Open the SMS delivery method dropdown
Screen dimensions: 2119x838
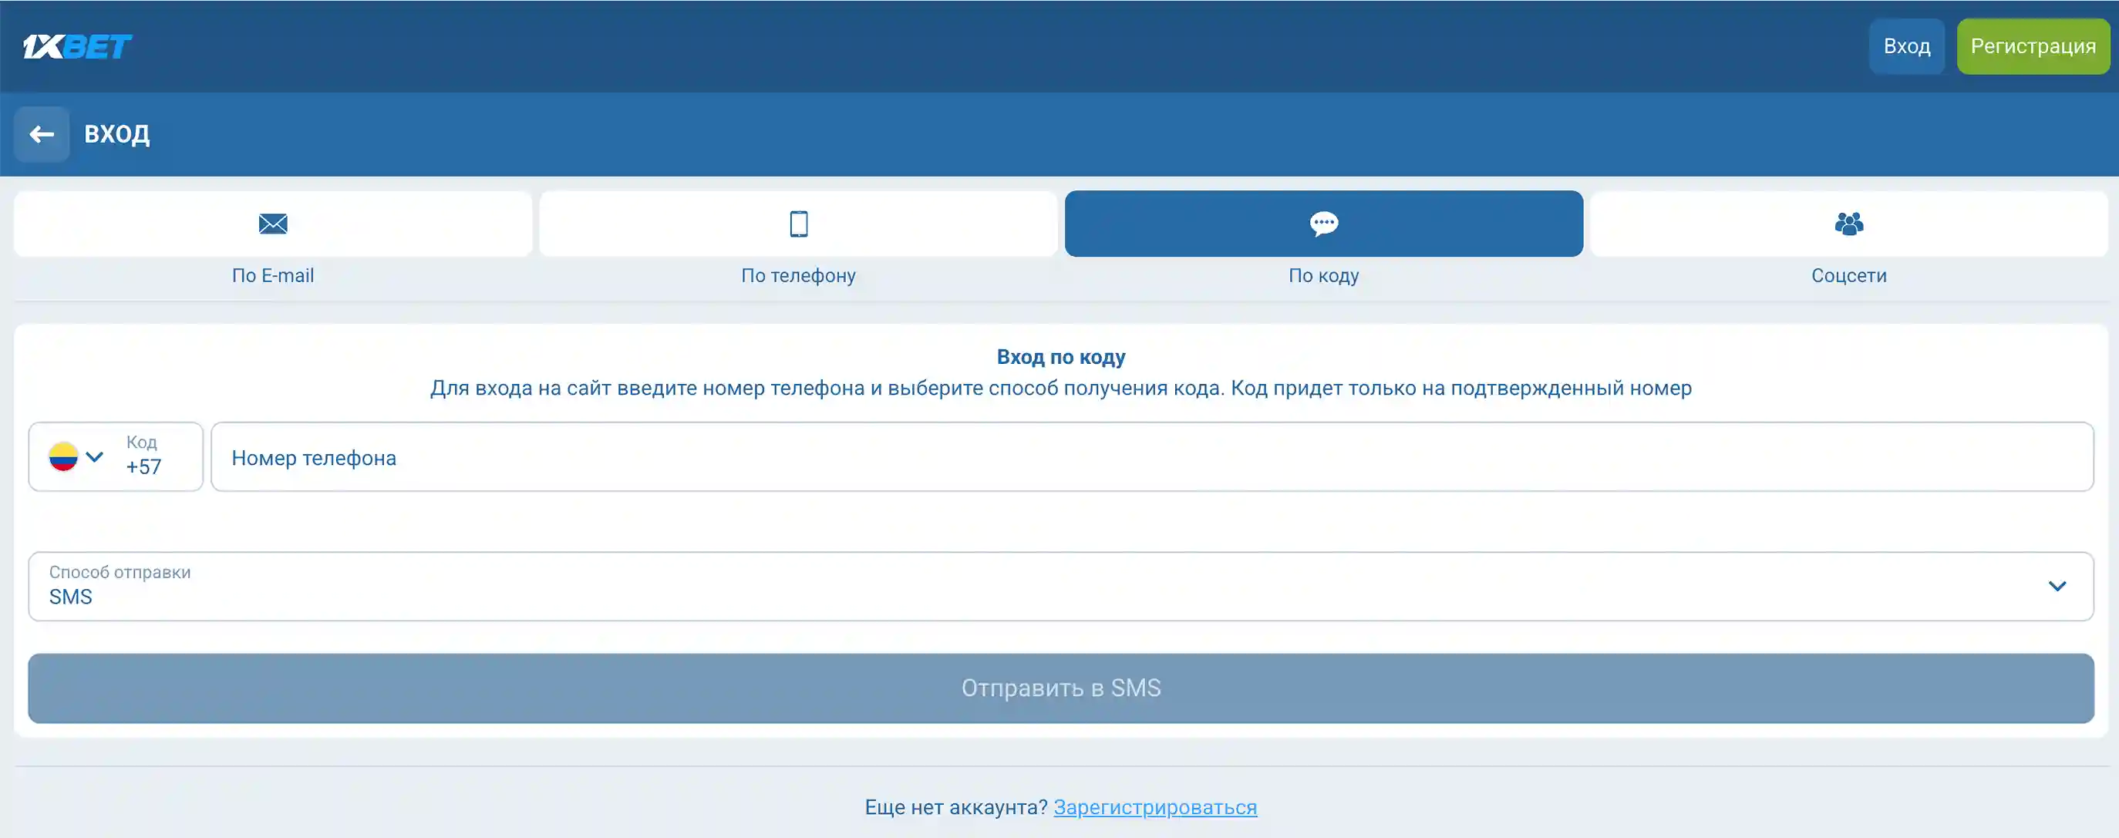pos(1060,587)
